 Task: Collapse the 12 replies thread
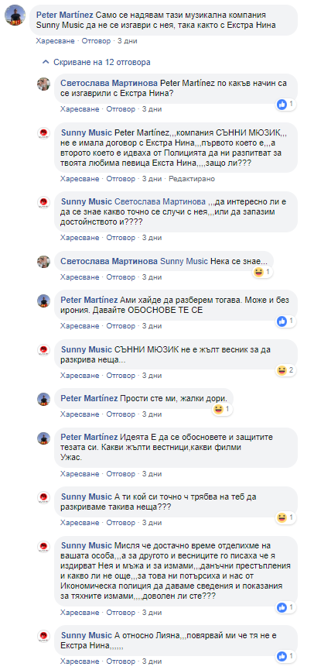coord(96,63)
